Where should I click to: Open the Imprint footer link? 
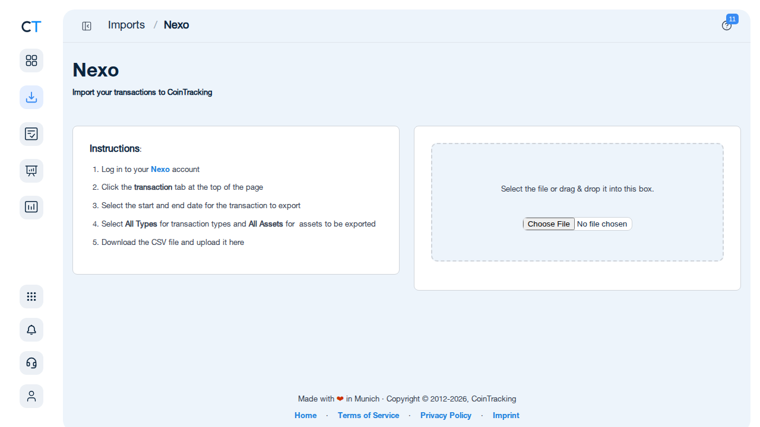tap(506, 415)
